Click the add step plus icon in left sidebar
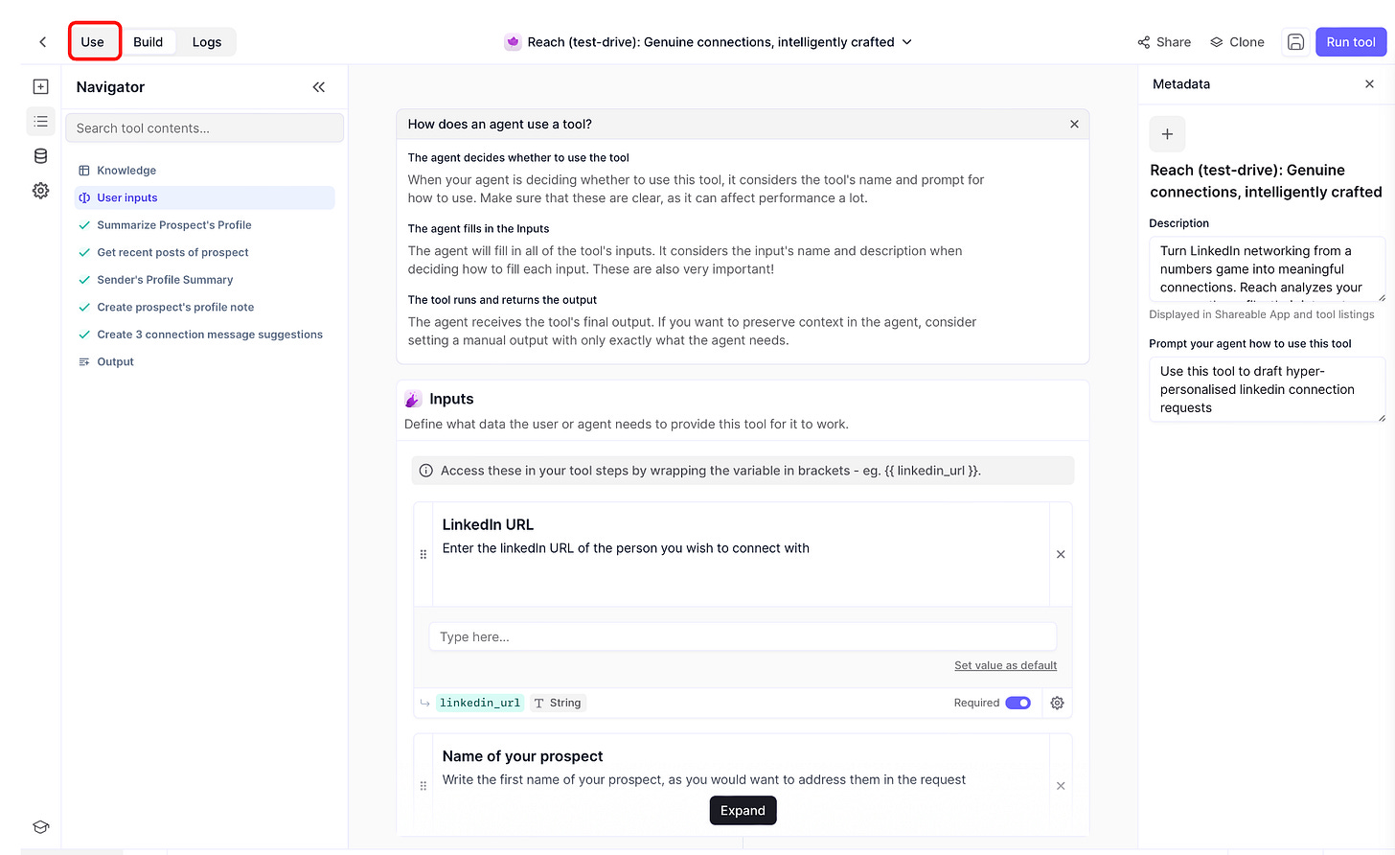1395x855 pixels. (x=40, y=87)
